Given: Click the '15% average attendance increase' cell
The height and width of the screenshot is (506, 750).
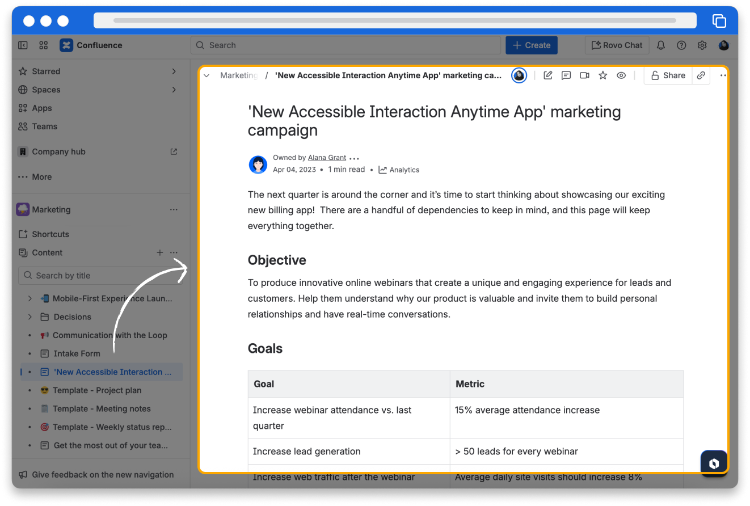Looking at the screenshot, I should point(567,418).
